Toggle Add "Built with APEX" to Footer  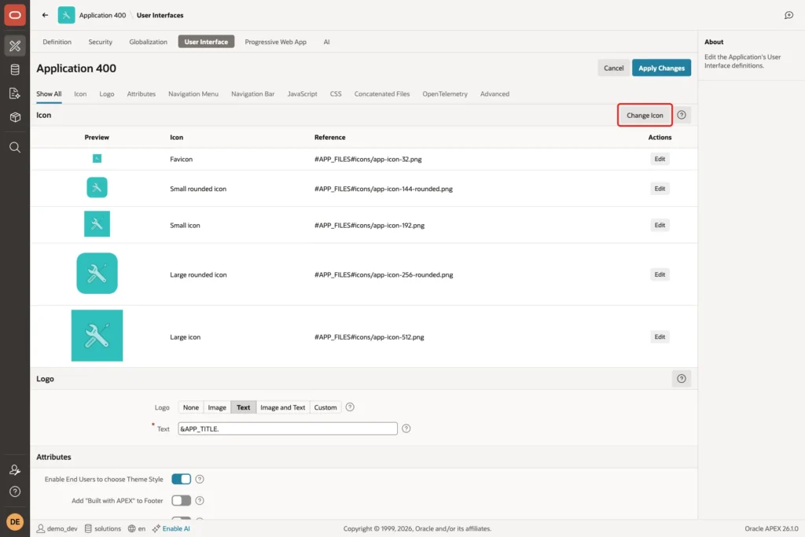tap(182, 501)
